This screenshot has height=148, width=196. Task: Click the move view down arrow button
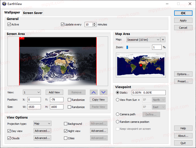(103, 92)
